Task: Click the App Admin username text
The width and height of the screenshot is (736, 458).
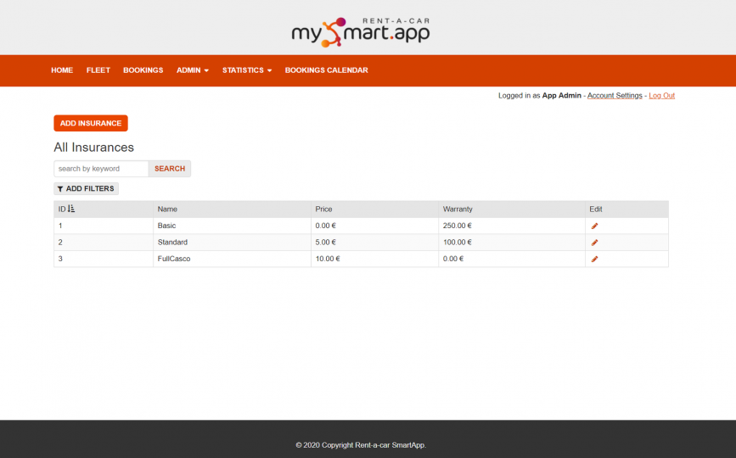Action: tap(561, 96)
